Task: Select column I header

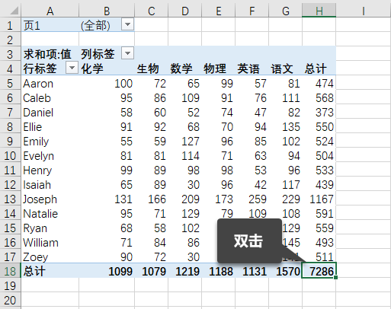Action: click(x=364, y=11)
